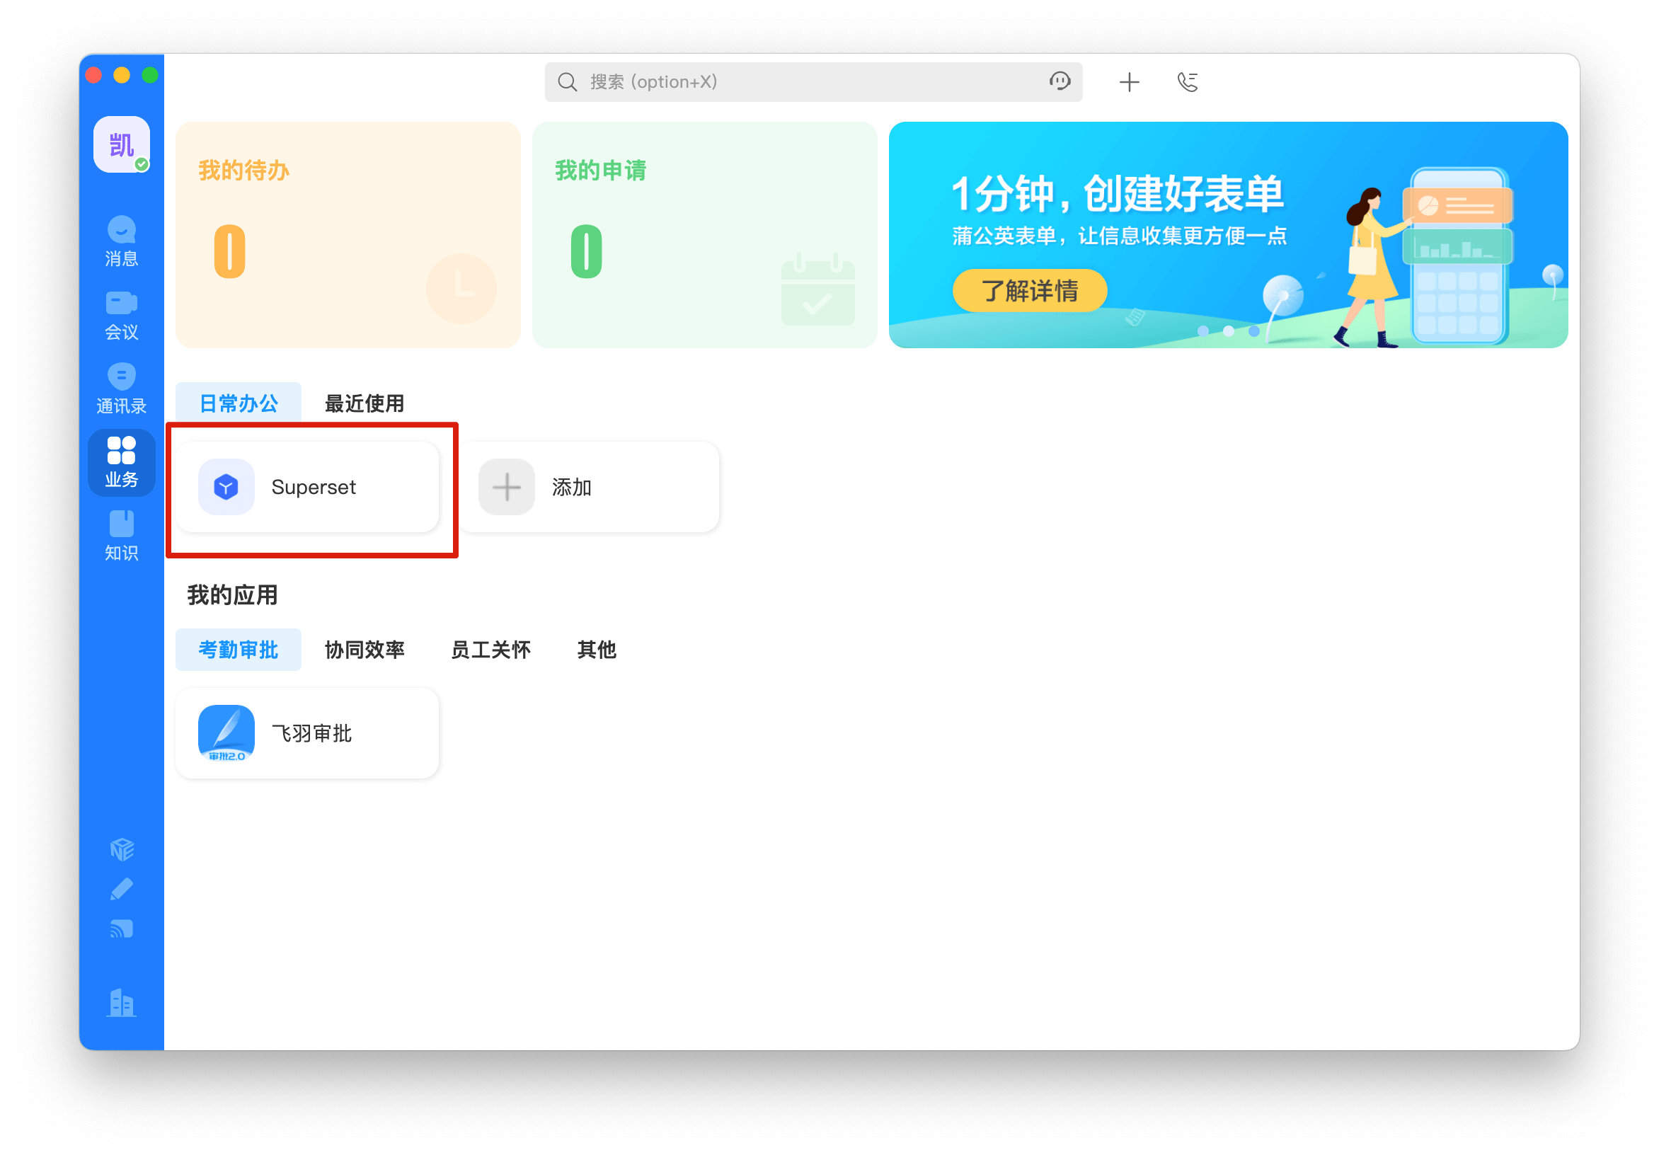Click the 添加 add app button

coord(589,487)
